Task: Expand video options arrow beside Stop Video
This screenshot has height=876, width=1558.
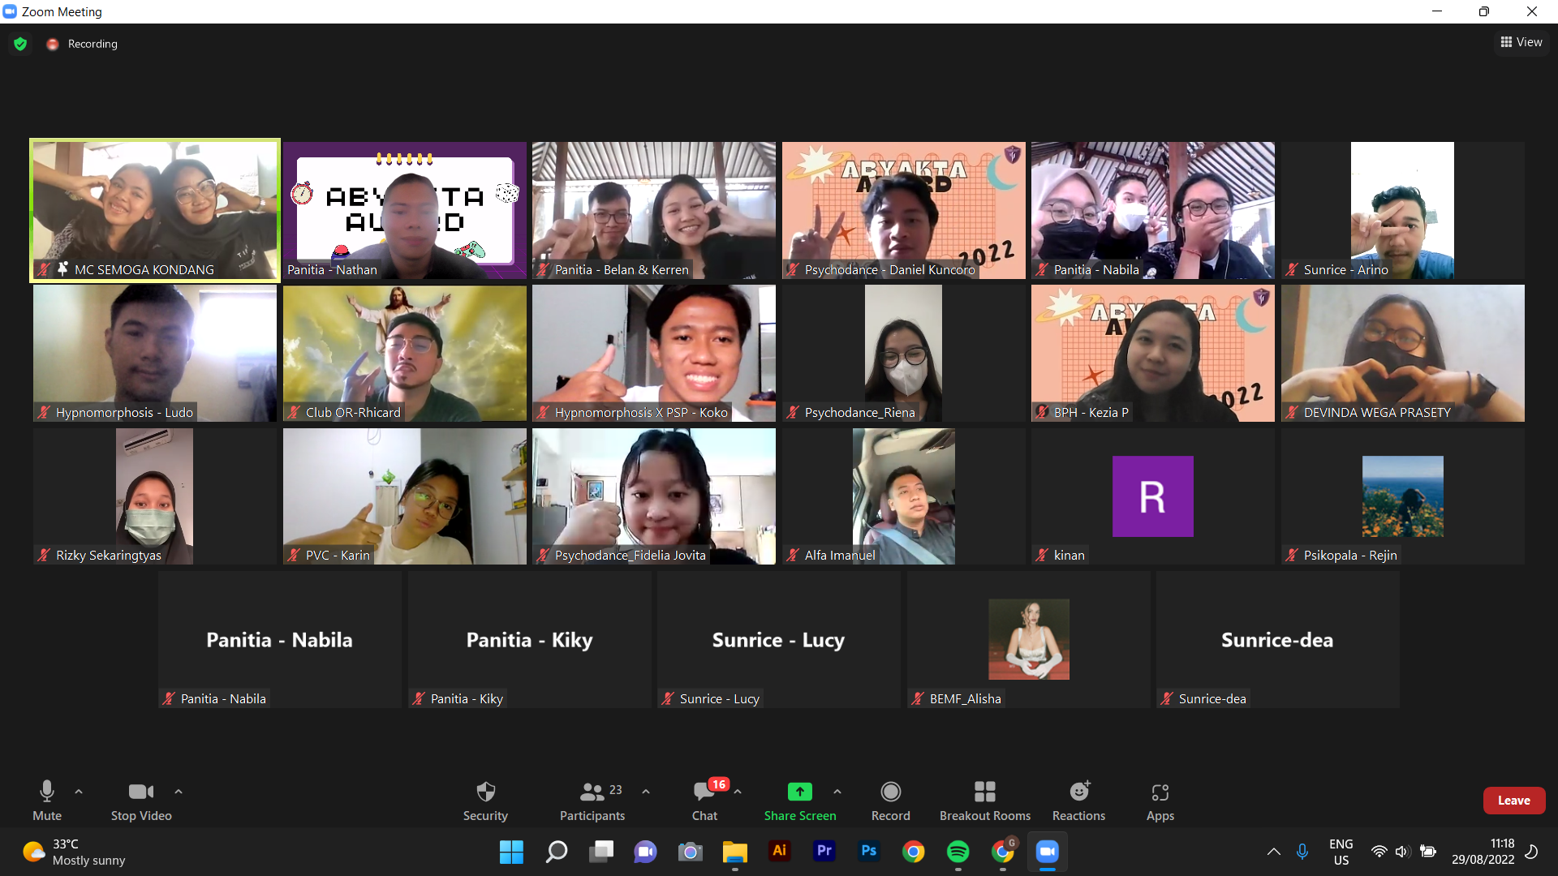Action: 179,791
